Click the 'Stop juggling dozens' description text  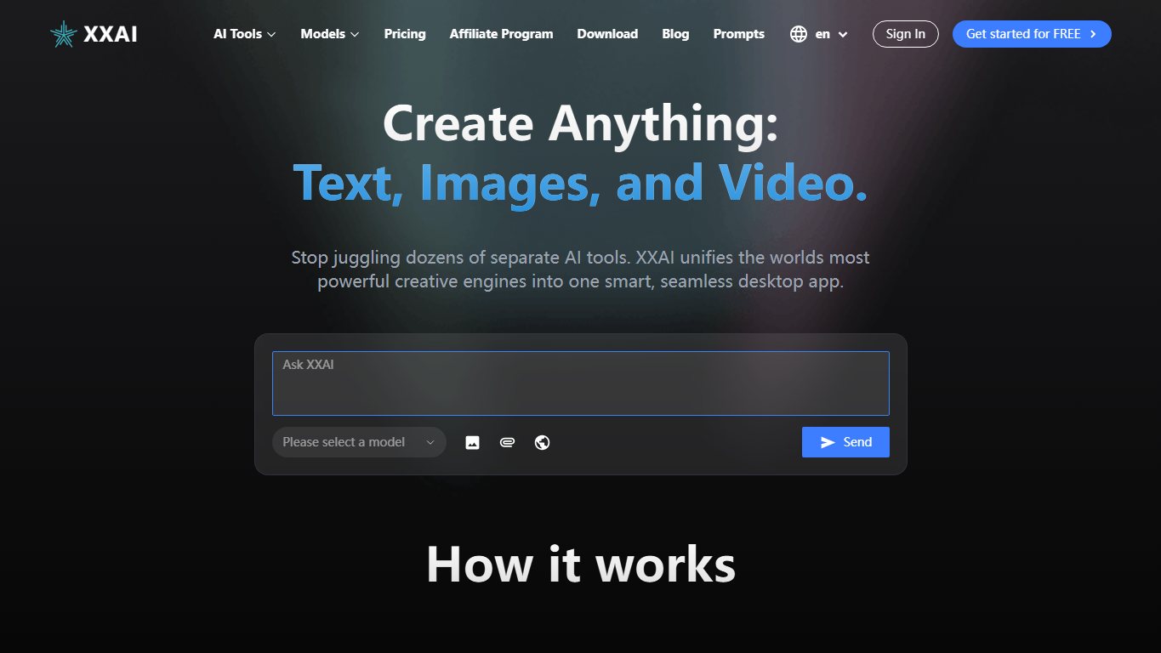(581, 269)
